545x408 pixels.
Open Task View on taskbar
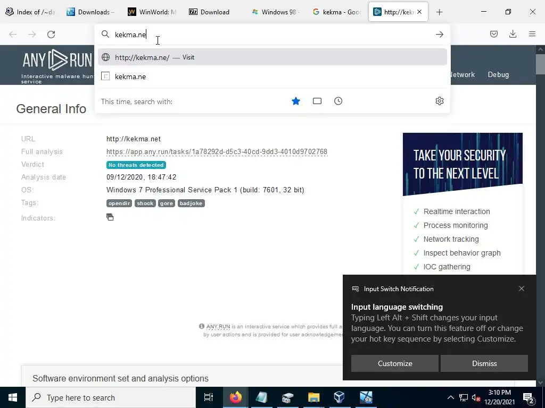tap(208, 397)
